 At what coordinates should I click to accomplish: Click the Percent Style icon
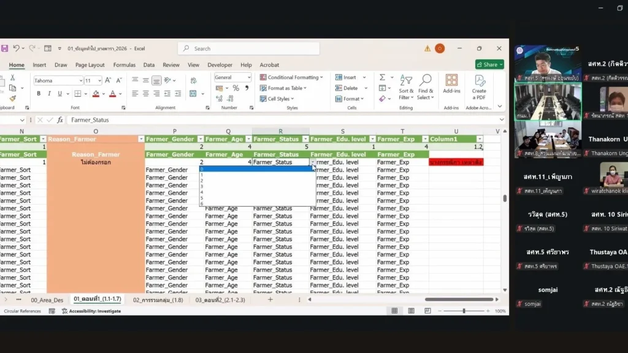click(235, 88)
